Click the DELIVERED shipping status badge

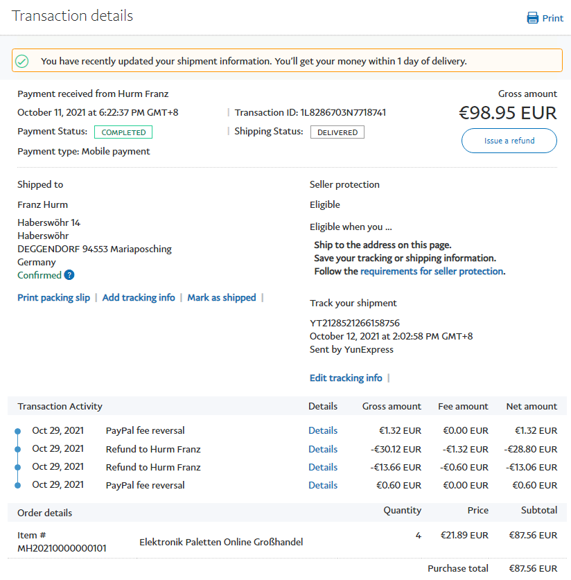coord(337,132)
